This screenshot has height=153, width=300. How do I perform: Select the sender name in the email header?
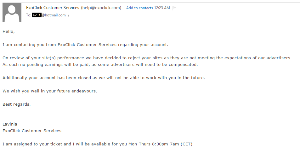click(53, 8)
